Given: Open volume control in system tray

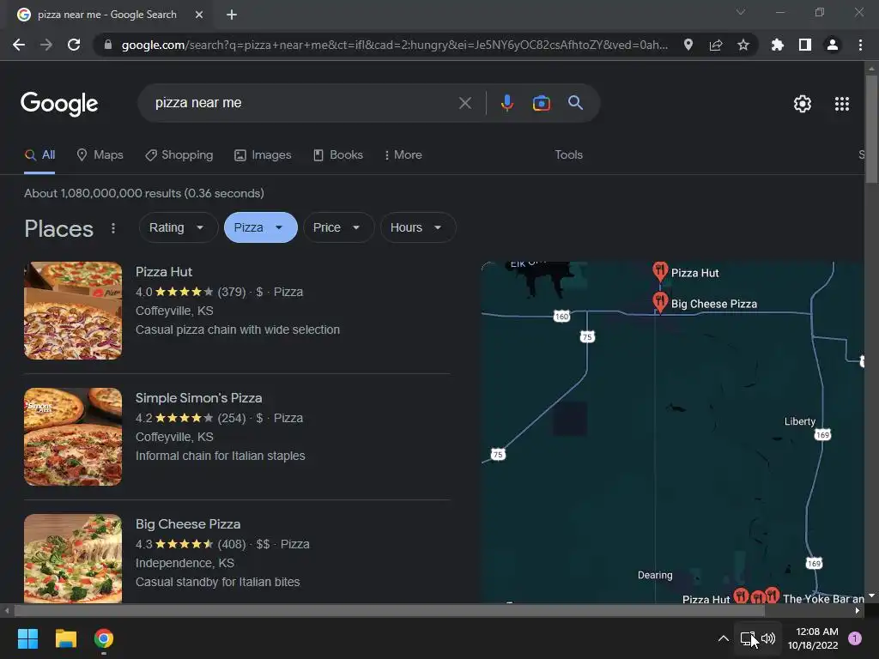Looking at the screenshot, I should 768,638.
